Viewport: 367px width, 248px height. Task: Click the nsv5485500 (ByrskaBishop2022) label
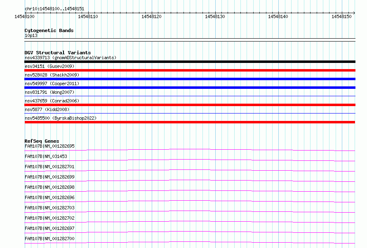(x=61, y=118)
